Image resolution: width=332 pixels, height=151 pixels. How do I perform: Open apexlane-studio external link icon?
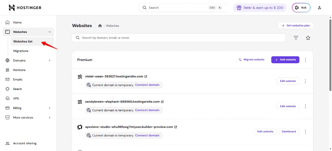(x=175, y=127)
